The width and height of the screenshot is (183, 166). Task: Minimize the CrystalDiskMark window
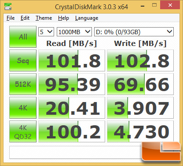[x=143, y=6]
